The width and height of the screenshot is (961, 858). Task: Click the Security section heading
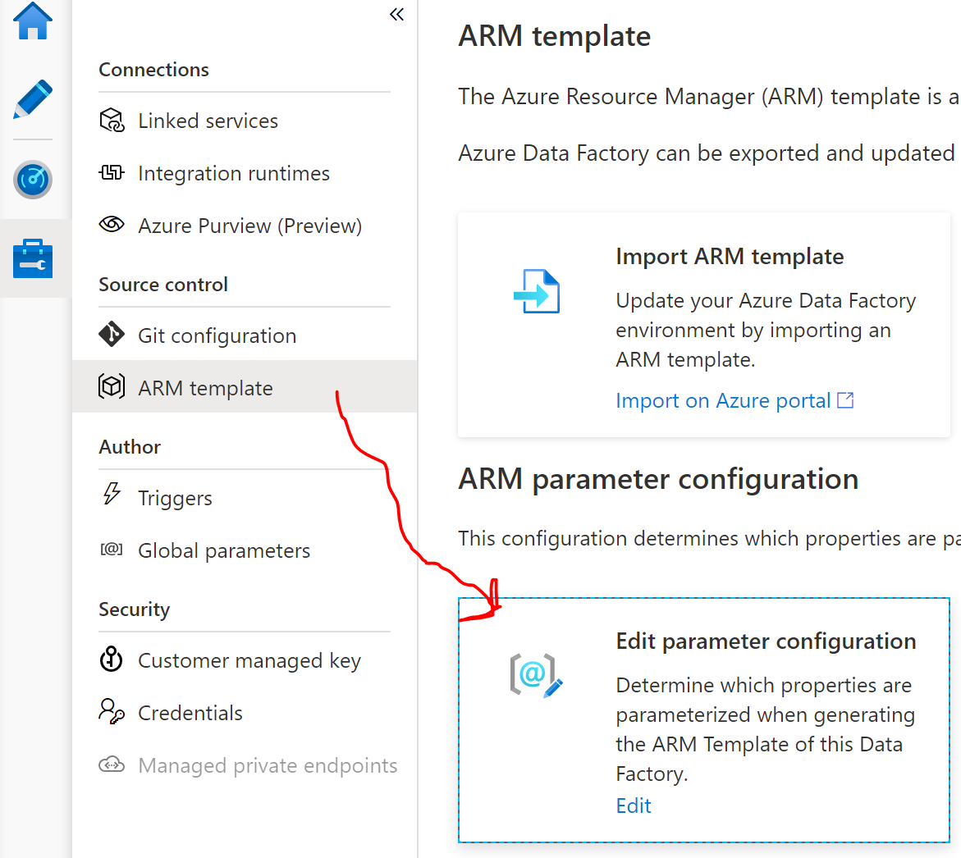135,609
